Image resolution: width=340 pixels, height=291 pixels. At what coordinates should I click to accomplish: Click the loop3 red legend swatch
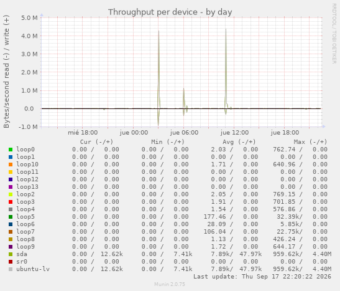11,202
